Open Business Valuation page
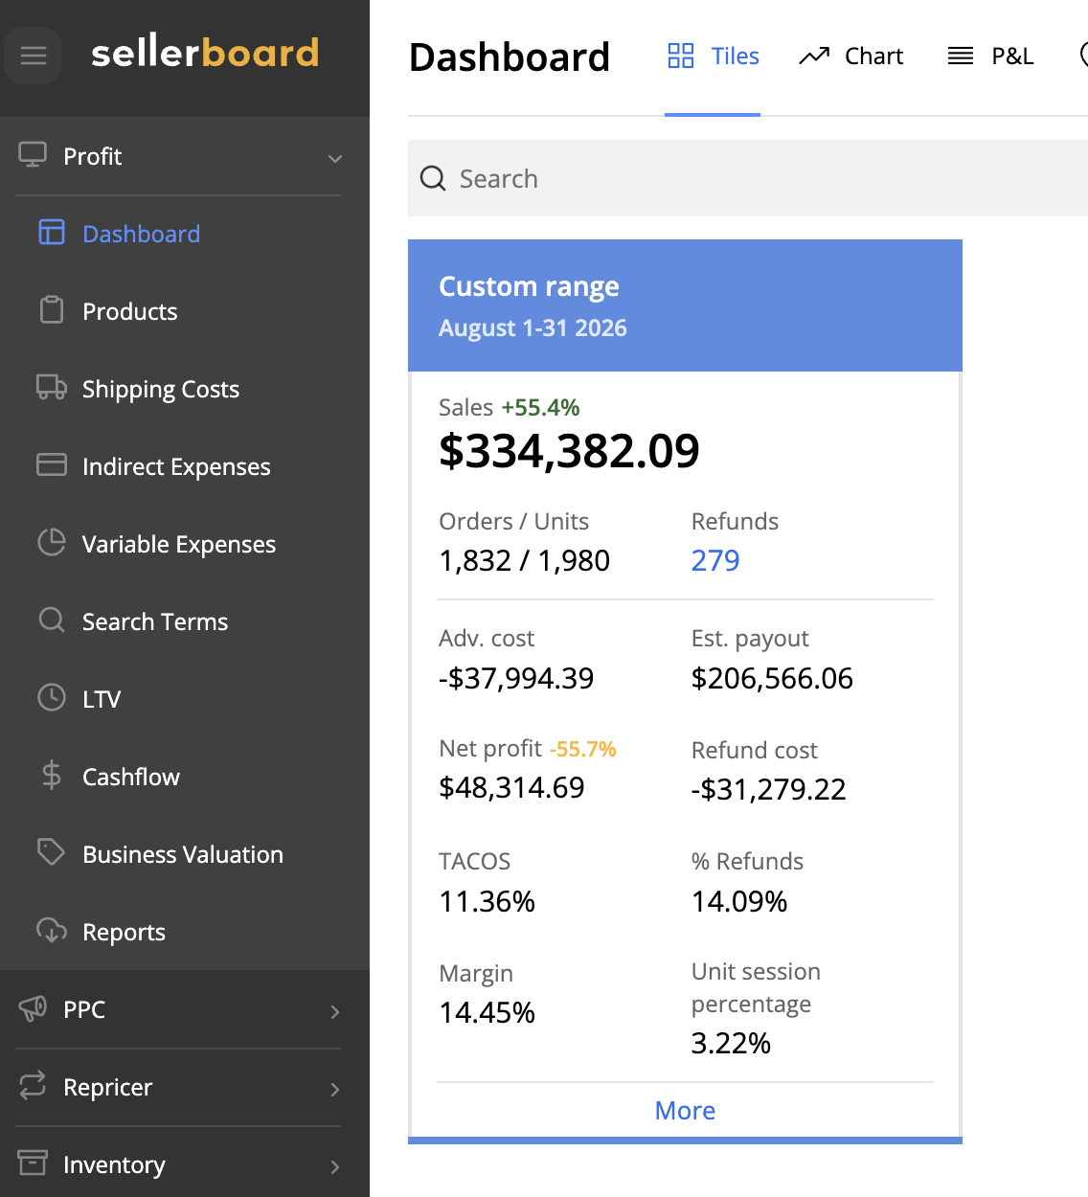The height and width of the screenshot is (1197, 1088). pyautogui.click(x=183, y=854)
